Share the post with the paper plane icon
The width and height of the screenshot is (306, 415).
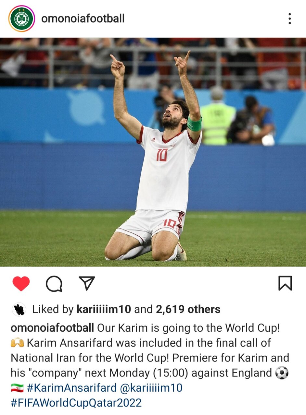pos(87,283)
